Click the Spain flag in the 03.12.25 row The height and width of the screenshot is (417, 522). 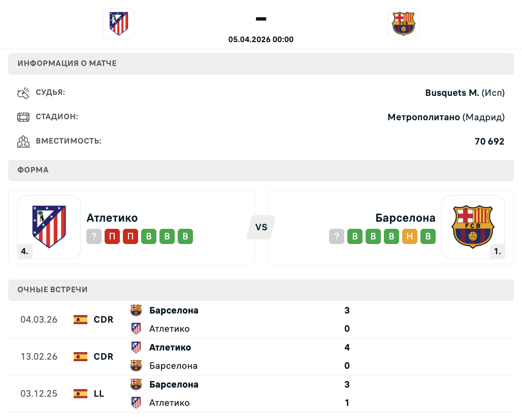click(x=80, y=394)
